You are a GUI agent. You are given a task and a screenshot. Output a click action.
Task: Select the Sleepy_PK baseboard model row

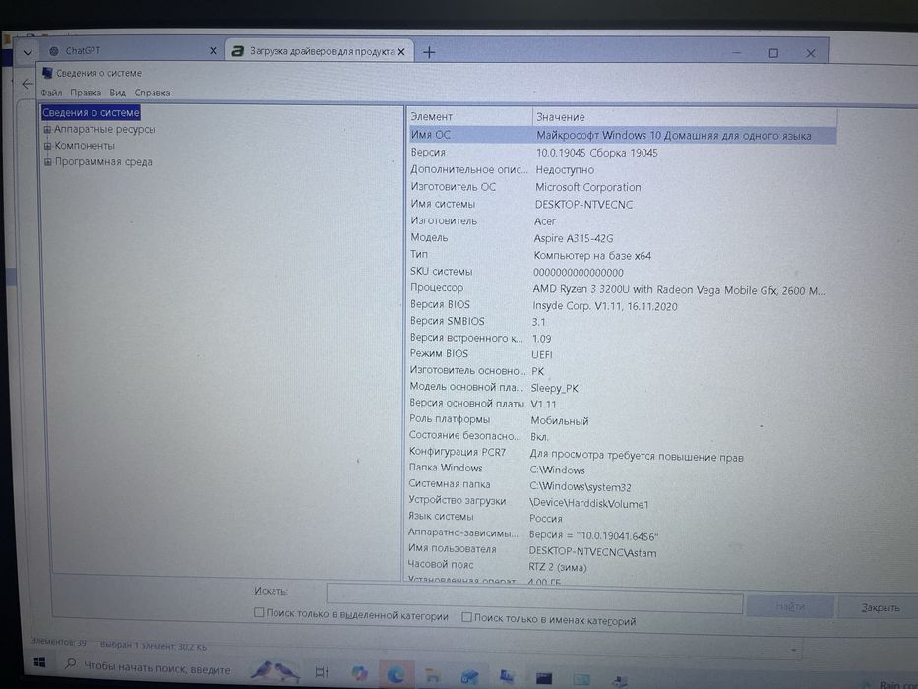point(622,387)
